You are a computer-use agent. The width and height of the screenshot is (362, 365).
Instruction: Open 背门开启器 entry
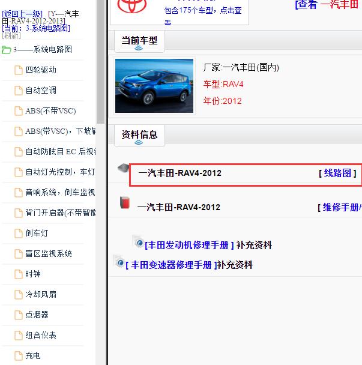coord(60,213)
